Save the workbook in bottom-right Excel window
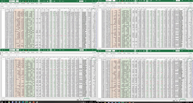 (x=98, y=51)
